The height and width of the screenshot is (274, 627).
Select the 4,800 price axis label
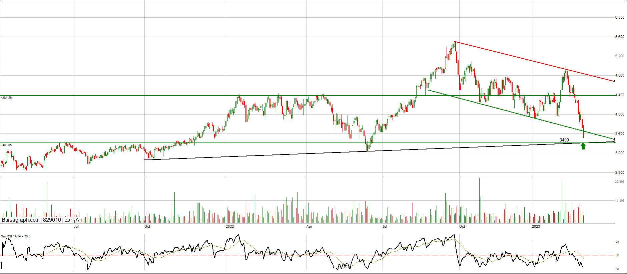619,75
